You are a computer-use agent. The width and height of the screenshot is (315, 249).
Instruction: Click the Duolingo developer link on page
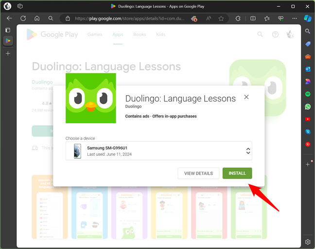[42, 82]
